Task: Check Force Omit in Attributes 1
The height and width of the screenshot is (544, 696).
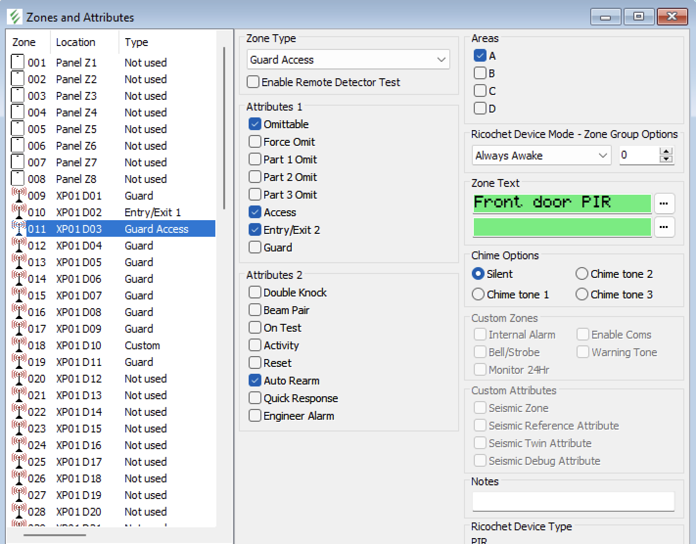Action: 255,141
